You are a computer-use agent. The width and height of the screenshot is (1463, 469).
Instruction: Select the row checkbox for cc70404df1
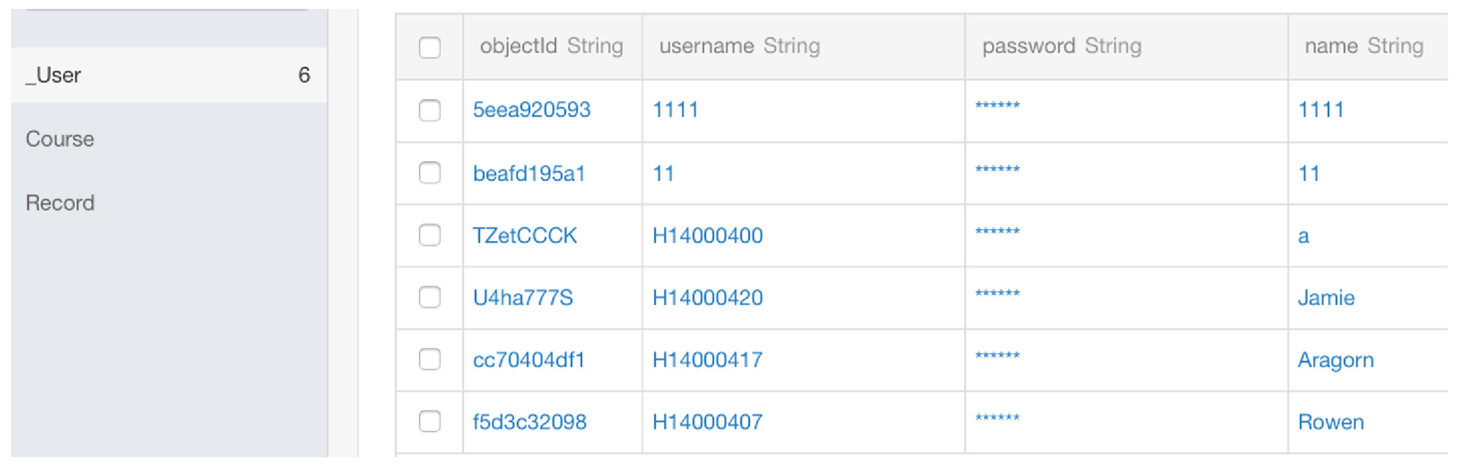429,360
